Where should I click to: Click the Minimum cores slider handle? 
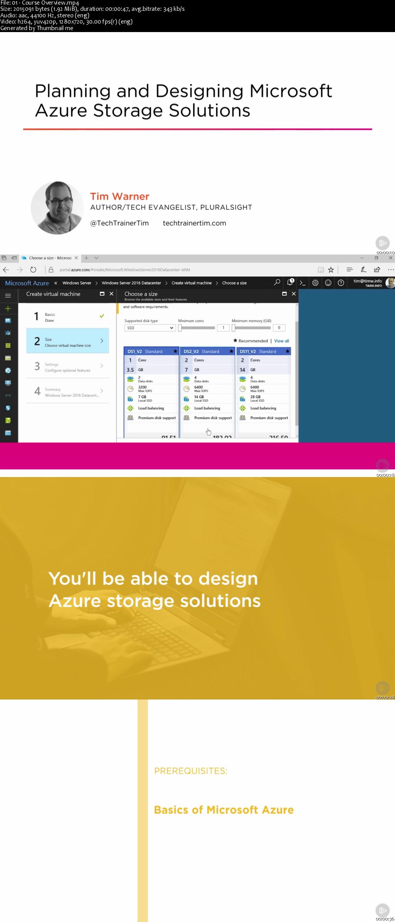(180, 328)
